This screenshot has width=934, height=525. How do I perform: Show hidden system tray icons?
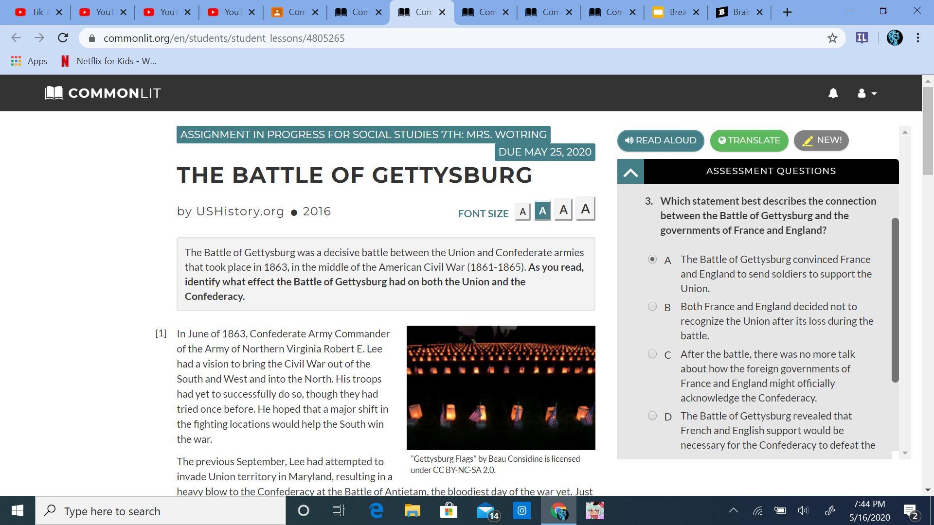click(733, 510)
